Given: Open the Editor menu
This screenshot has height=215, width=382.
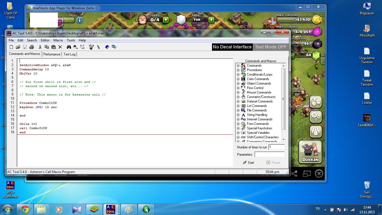Looking at the screenshot, I should (45, 40).
